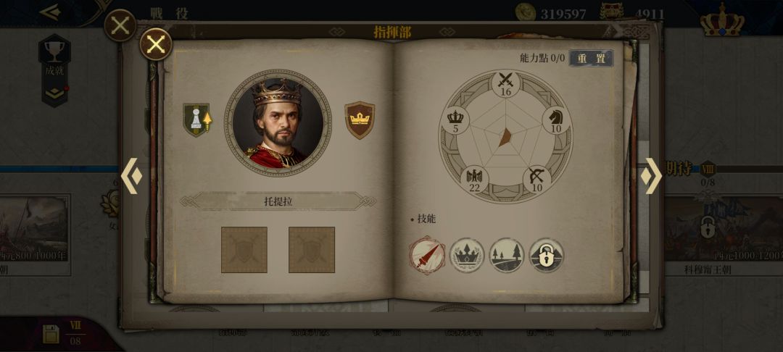
Task: Open the crown laurel skill
Action: click(x=467, y=255)
